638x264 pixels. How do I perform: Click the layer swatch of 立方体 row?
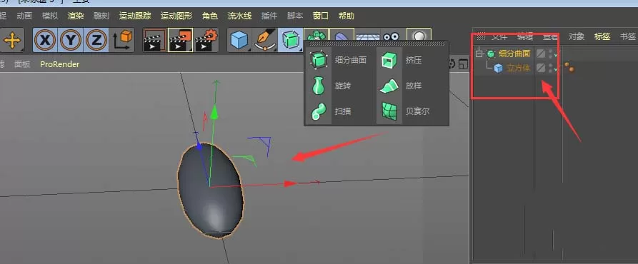click(541, 68)
